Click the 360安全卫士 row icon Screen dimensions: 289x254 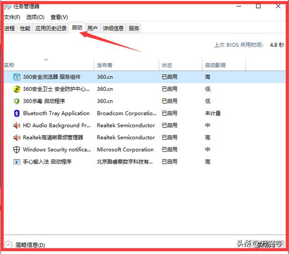click(x=17, y=89)
